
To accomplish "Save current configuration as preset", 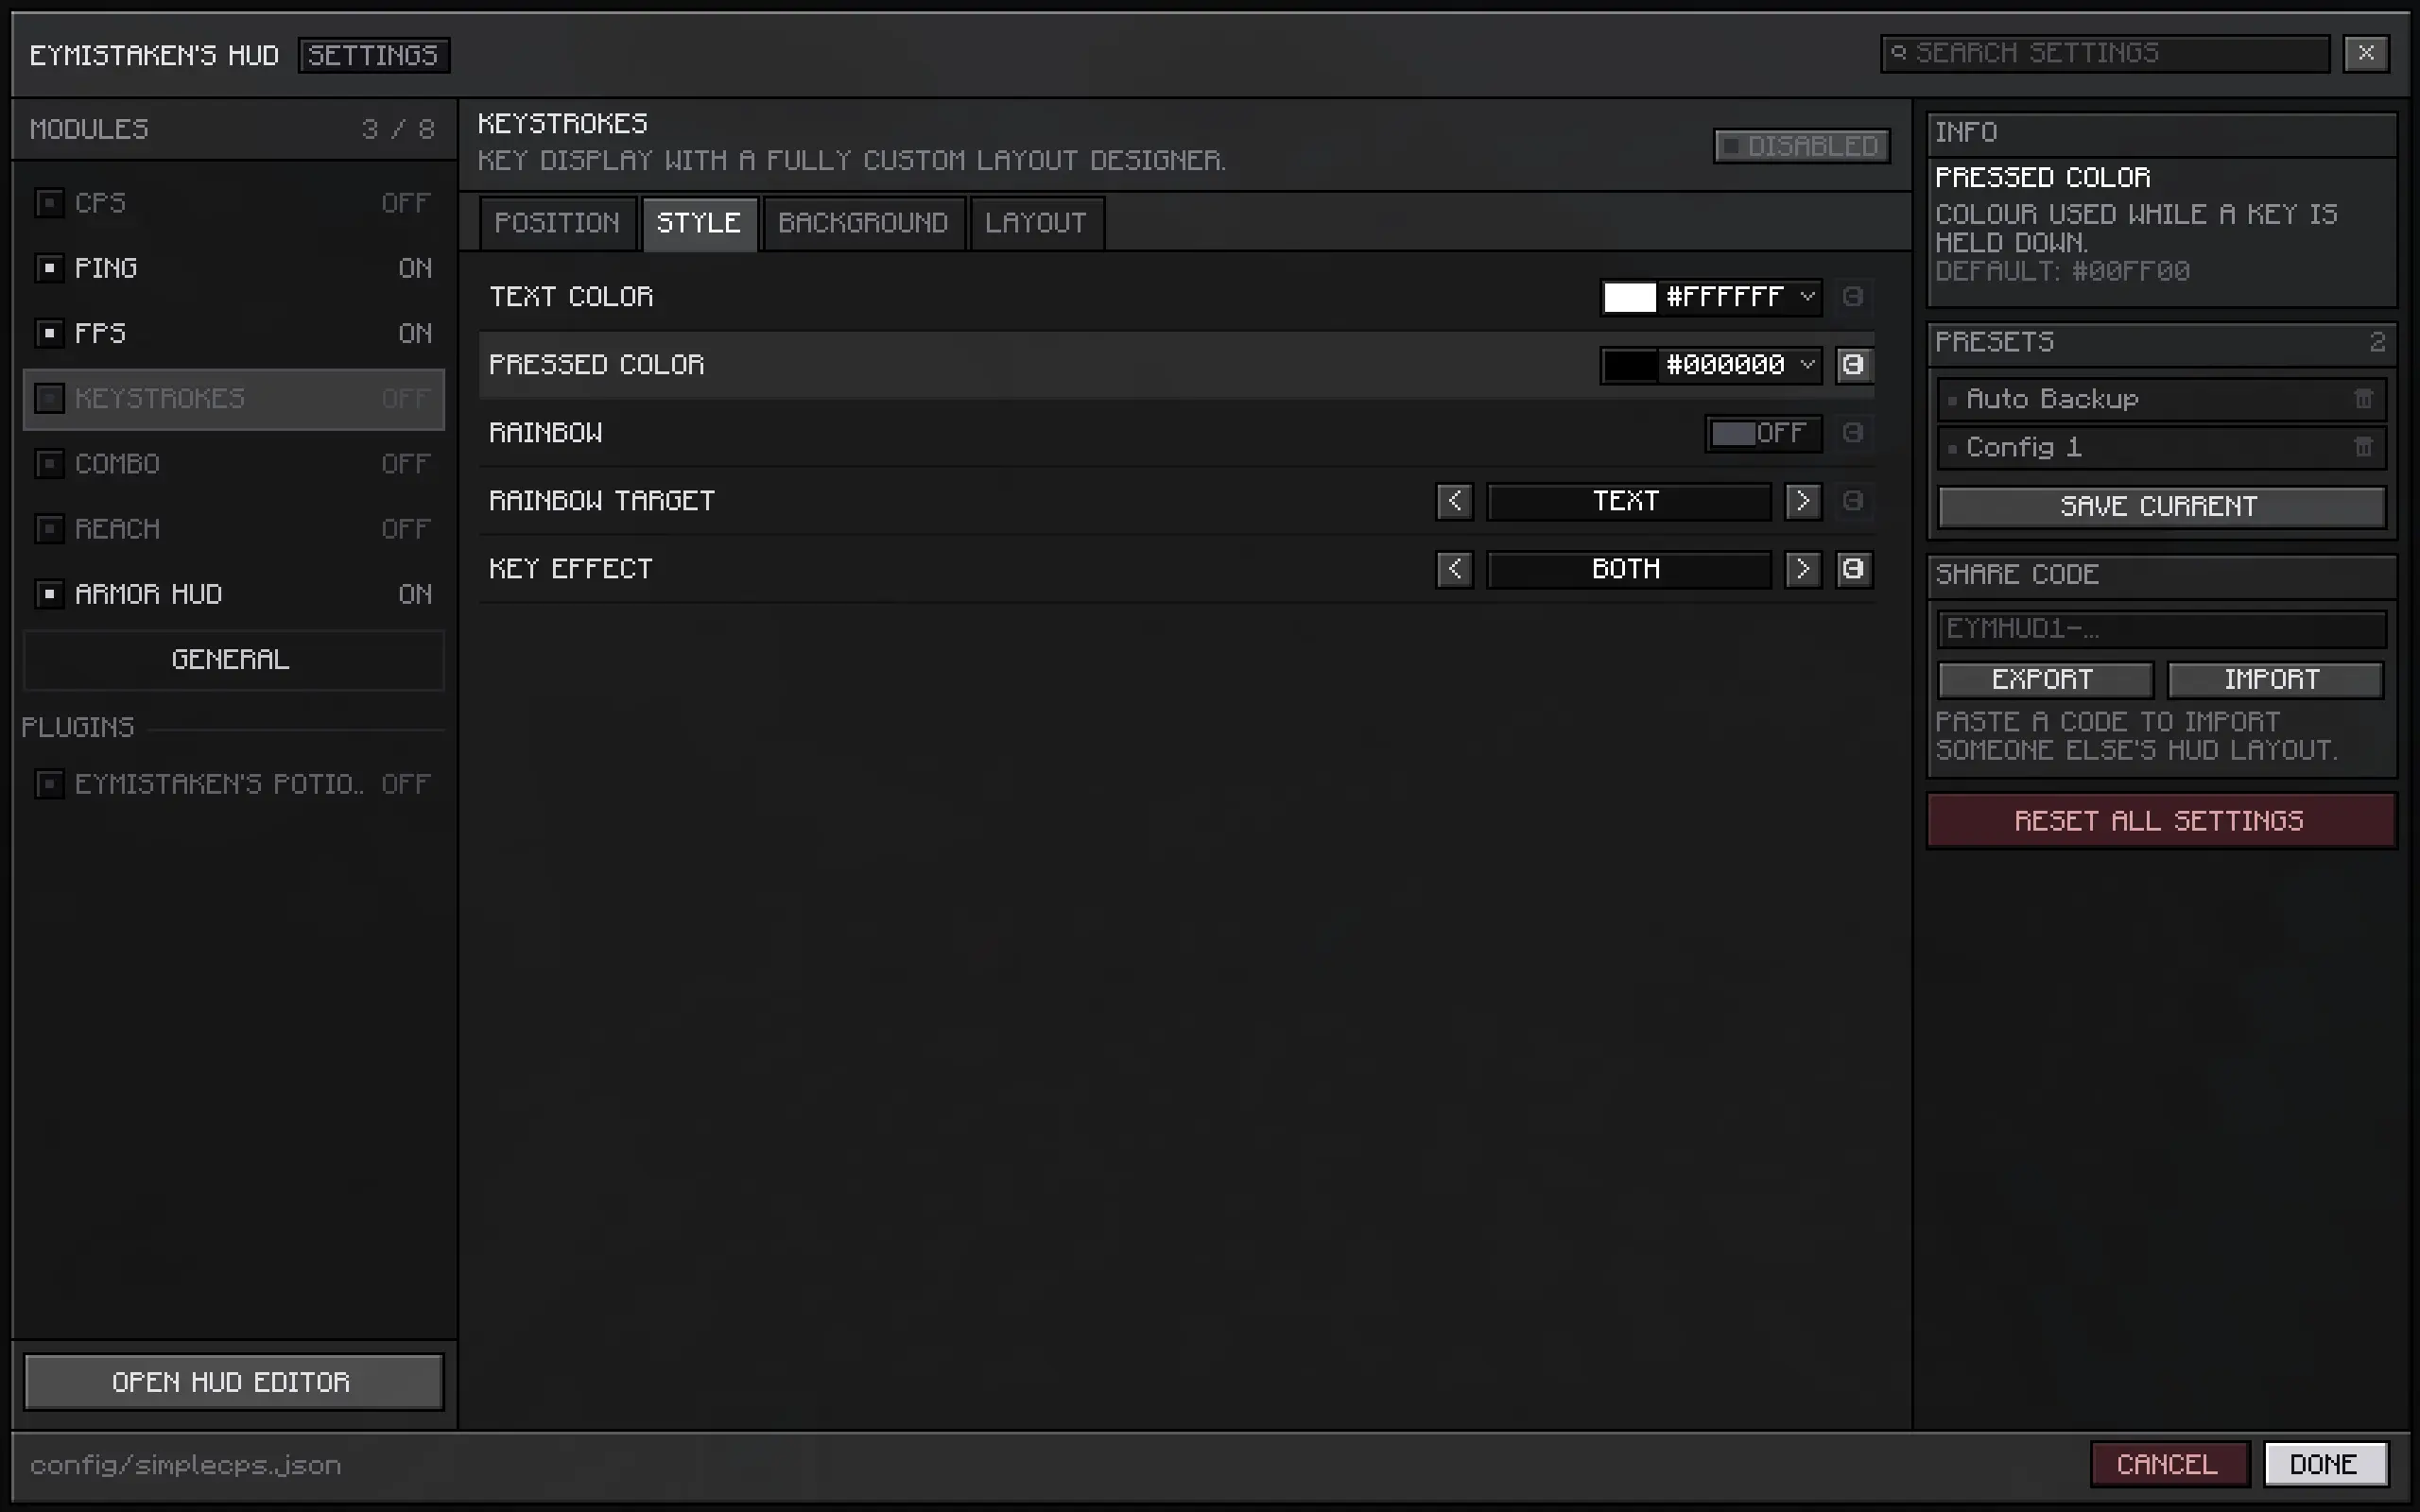I will (x=2161, y=506).
